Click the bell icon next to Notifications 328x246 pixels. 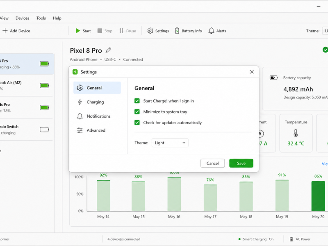click(x=80, y=116)
